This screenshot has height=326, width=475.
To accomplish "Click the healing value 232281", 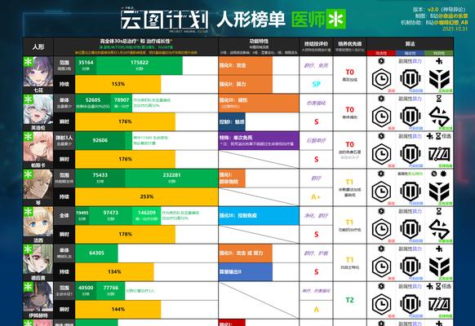I will point(171,174).
